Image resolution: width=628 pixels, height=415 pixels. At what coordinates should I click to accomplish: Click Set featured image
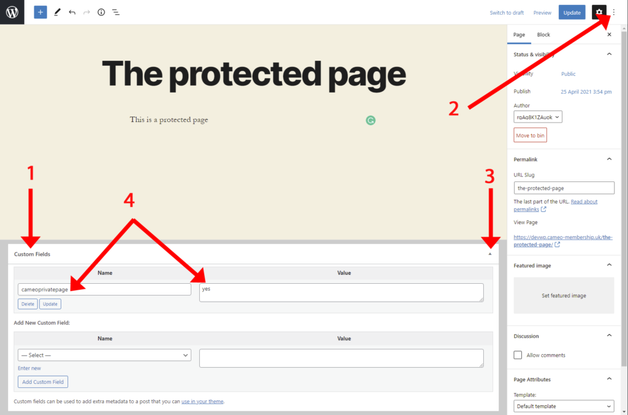(564, 295)
